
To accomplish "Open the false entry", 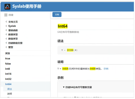I will click(8, 64).
